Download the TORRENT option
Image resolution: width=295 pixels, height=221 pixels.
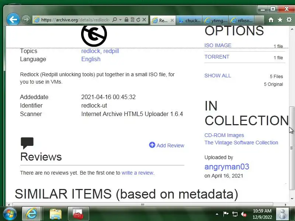pos(217,57)
